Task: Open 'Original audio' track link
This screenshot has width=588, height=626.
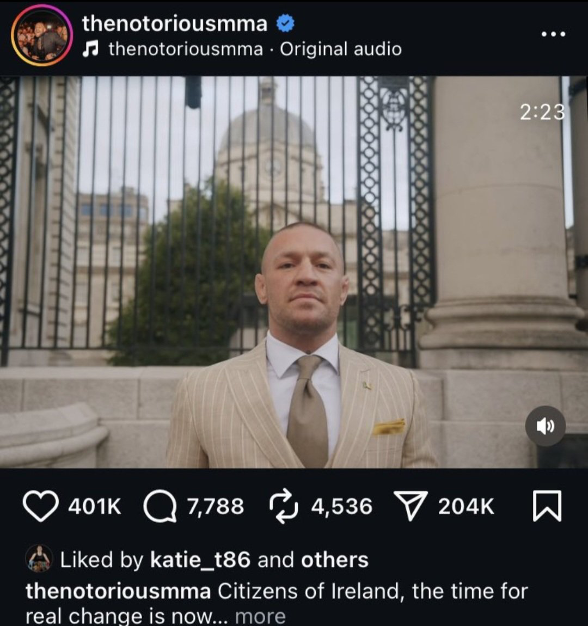Action: 340,49
